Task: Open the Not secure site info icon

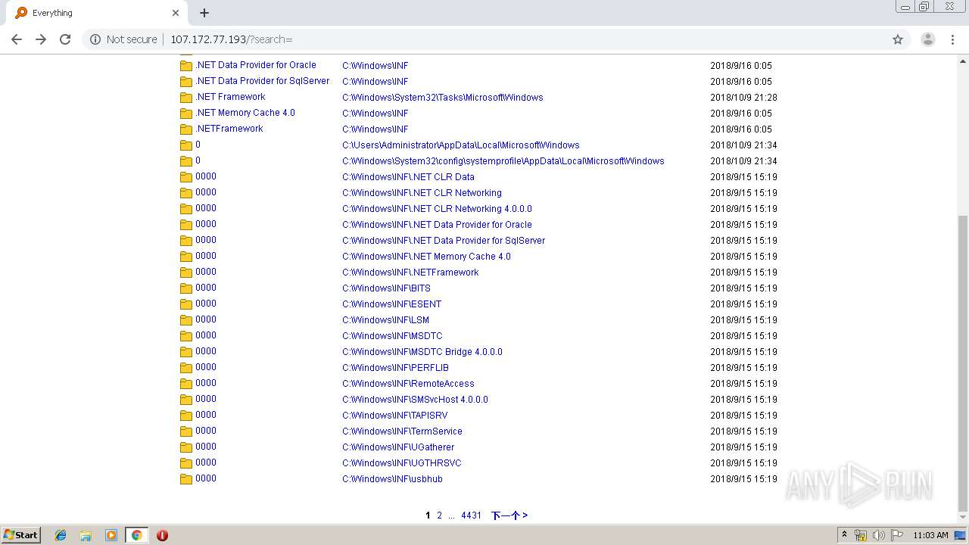Action: click(95, 39)
